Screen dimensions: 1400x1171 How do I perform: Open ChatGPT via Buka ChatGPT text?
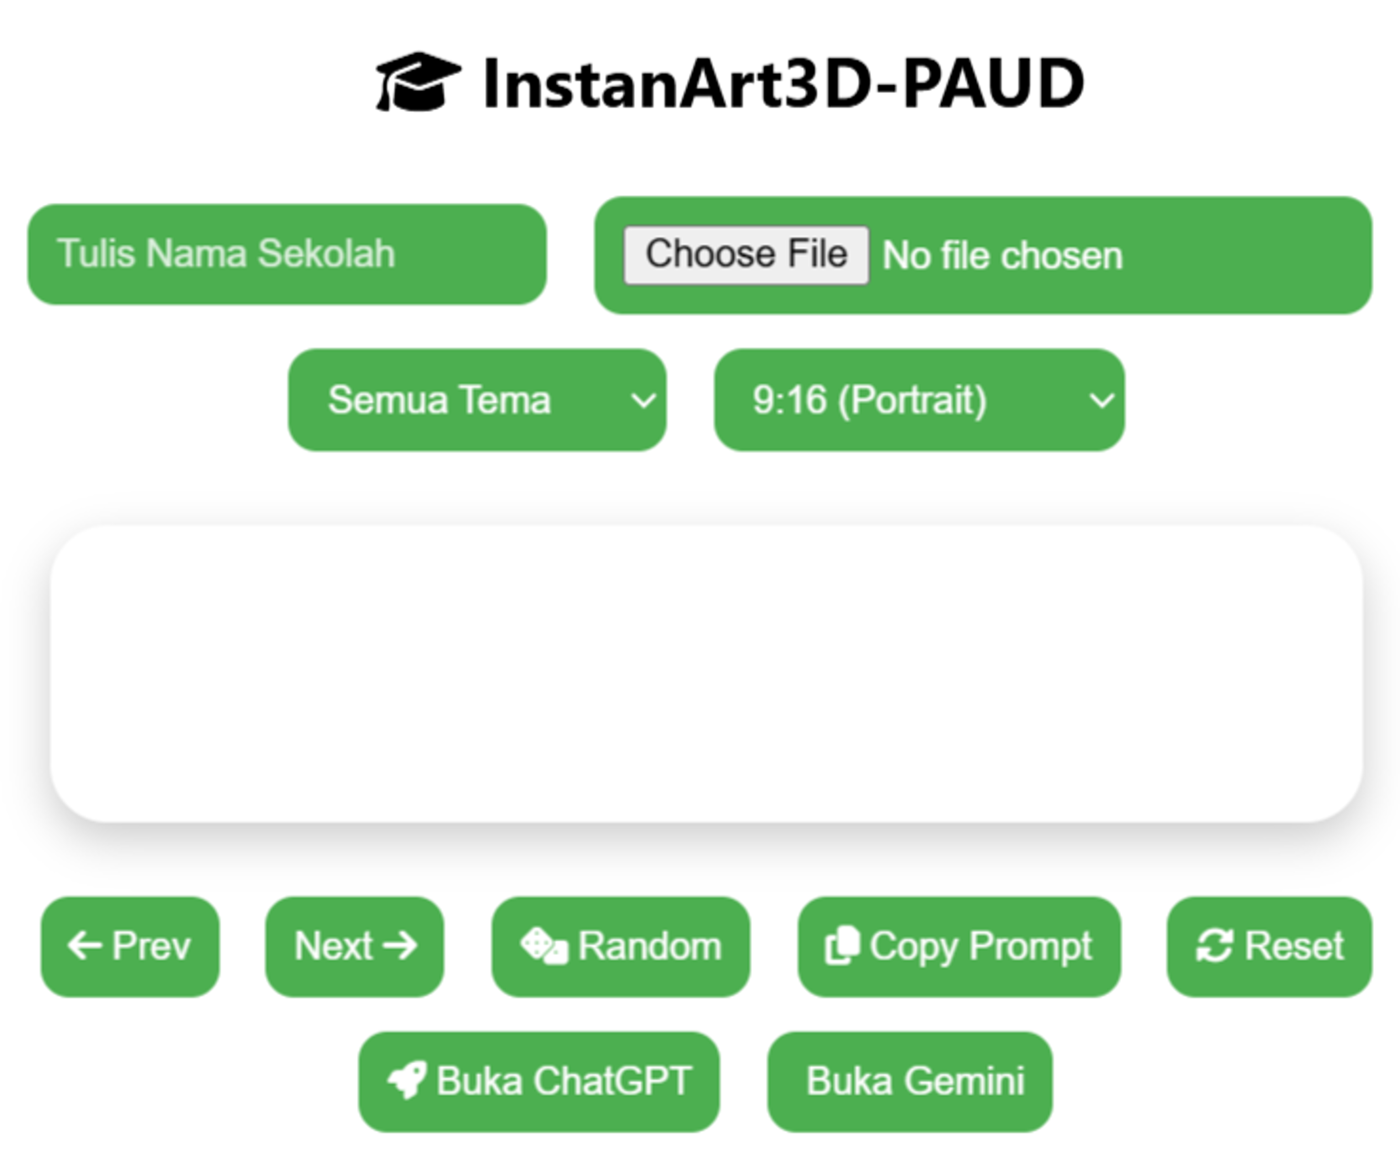point(563,1080)
